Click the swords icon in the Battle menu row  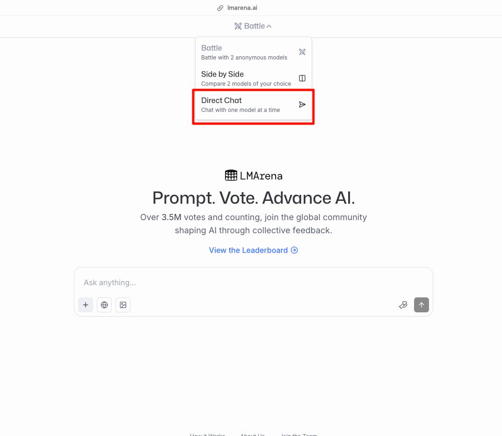pos(302,52)
